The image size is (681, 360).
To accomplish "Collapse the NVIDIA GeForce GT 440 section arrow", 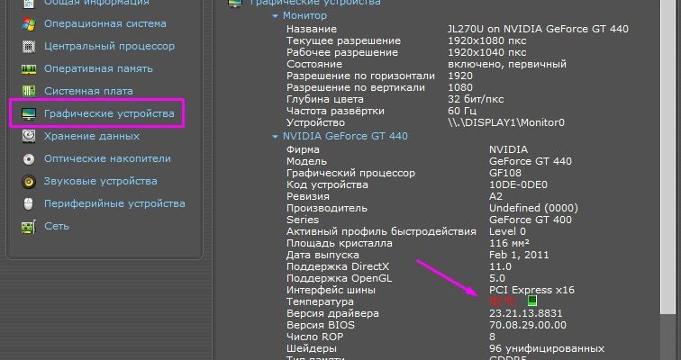I will click(x=275, y=137).
